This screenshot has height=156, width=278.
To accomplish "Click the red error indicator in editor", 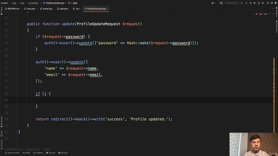I will coord(257,14).
